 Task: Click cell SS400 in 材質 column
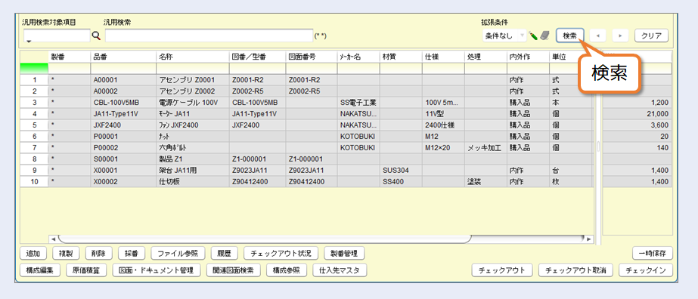click(401, 181)
